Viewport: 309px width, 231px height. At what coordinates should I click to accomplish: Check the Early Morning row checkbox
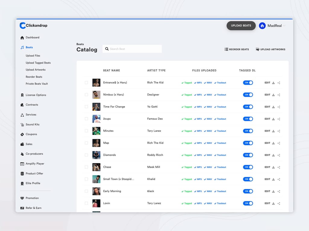(86, 191)
